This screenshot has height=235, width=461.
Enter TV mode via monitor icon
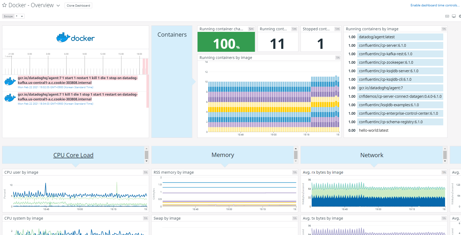click(x=454, y=16)
